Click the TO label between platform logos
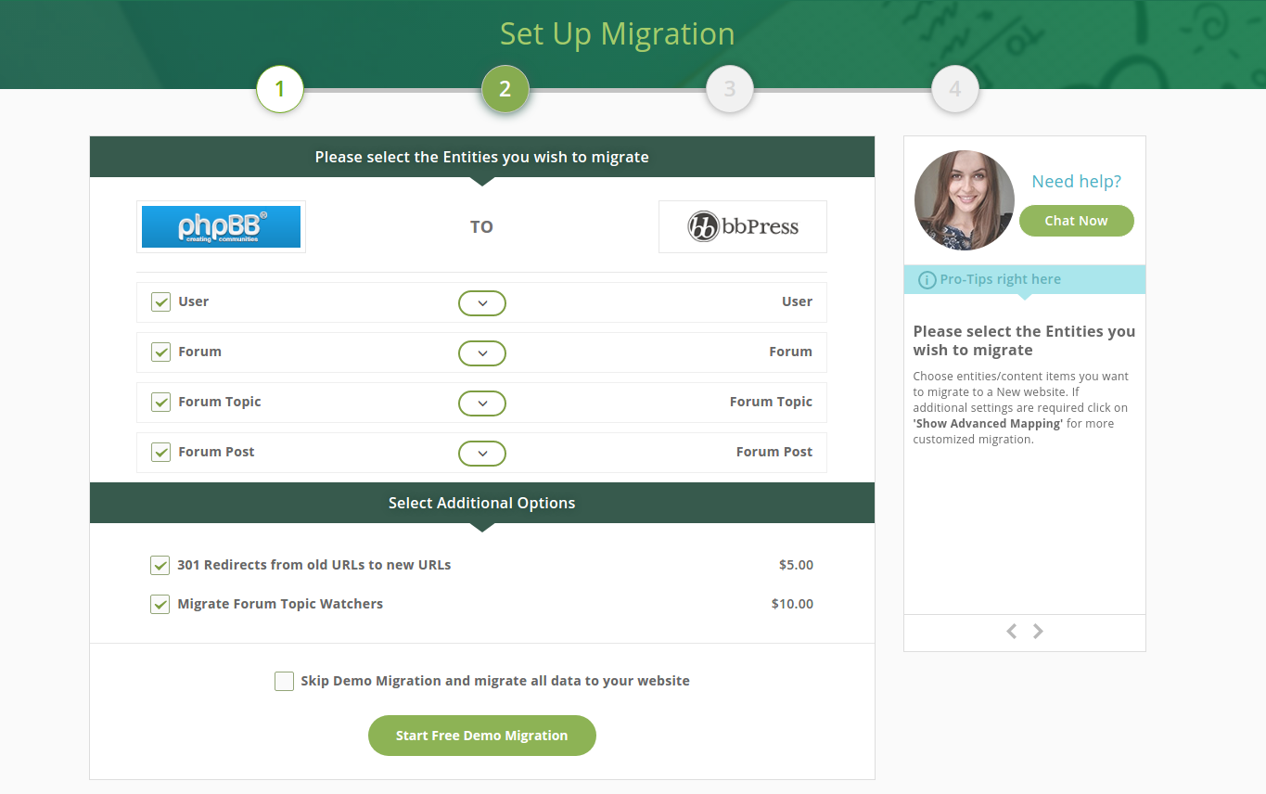Image resolution: width=1266 pixels, height=794 pixels. click(x=481, y=227)
